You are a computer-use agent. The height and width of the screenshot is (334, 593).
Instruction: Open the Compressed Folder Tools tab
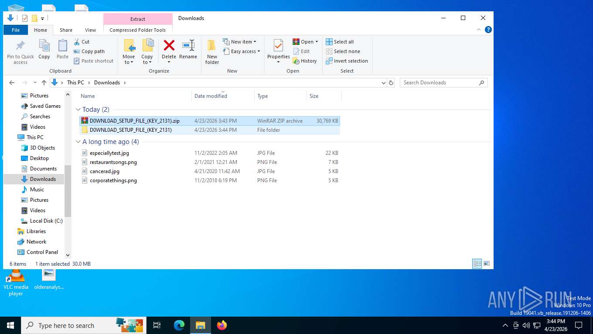[138, 30]
